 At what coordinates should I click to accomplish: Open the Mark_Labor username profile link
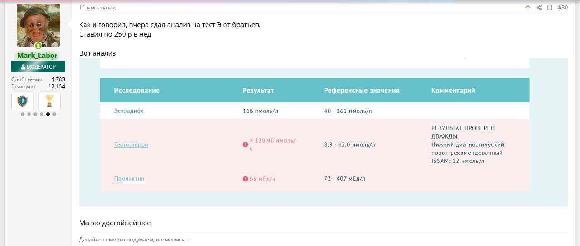38,56
